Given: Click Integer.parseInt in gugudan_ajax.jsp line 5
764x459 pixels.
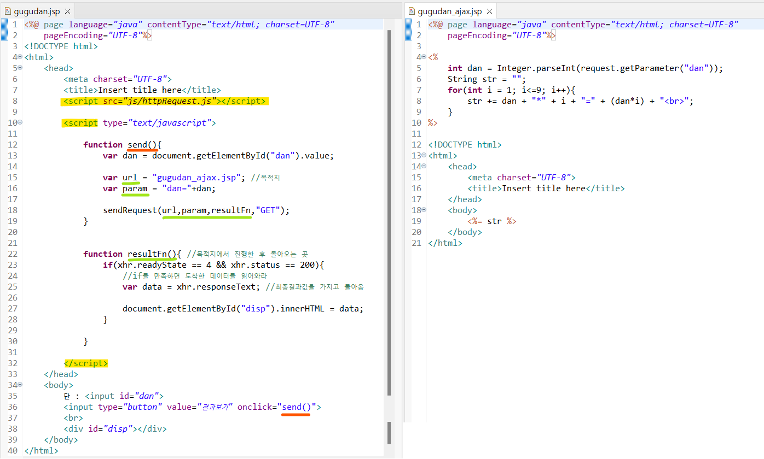Looking at the screenshot, I should pyautogui.click(x=536, y=68).
